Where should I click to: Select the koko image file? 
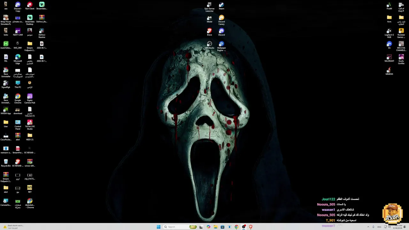[6, 32]
